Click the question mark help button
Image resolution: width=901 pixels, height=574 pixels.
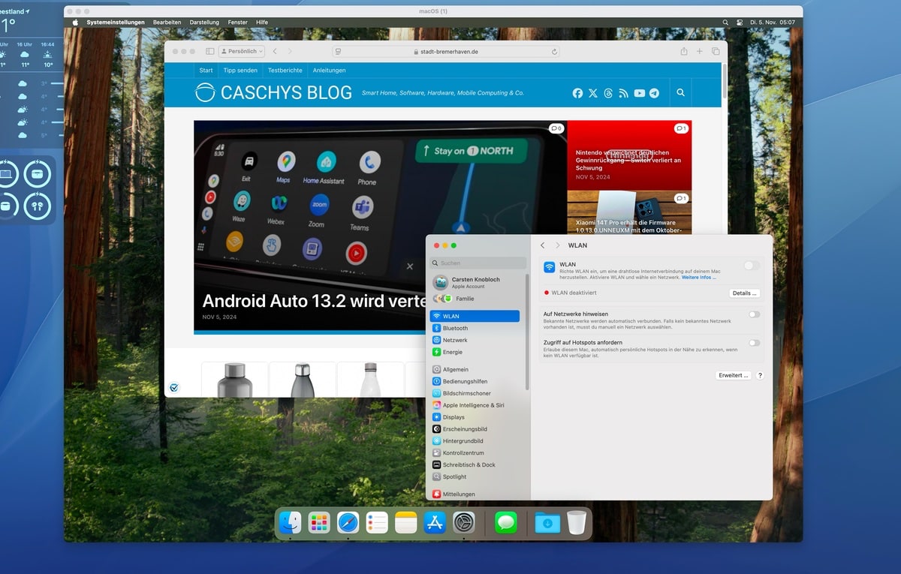760,375
